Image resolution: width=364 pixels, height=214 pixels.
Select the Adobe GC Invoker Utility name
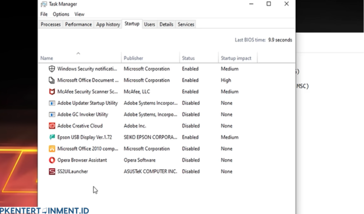[83, 114]
